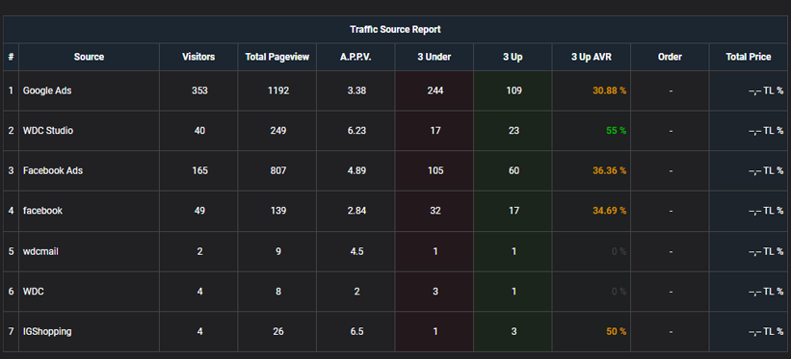Click the 3 Up column header
Viewport: 791px width, 359px height.
coord(513,57)
